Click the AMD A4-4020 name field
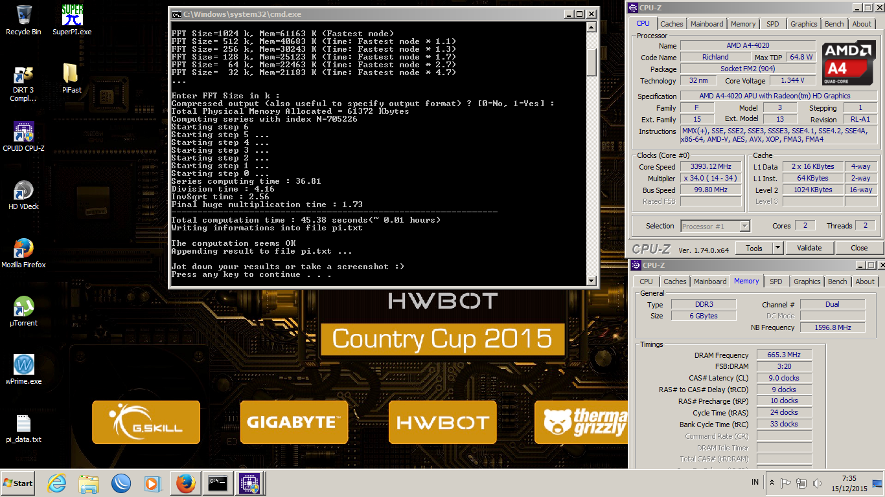Screen dimensions: 885x497 click(748, 46)
